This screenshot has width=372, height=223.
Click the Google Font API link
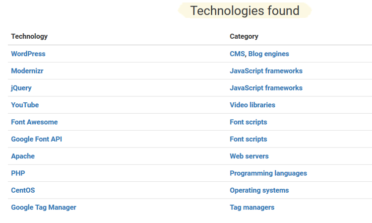(37, 139)
